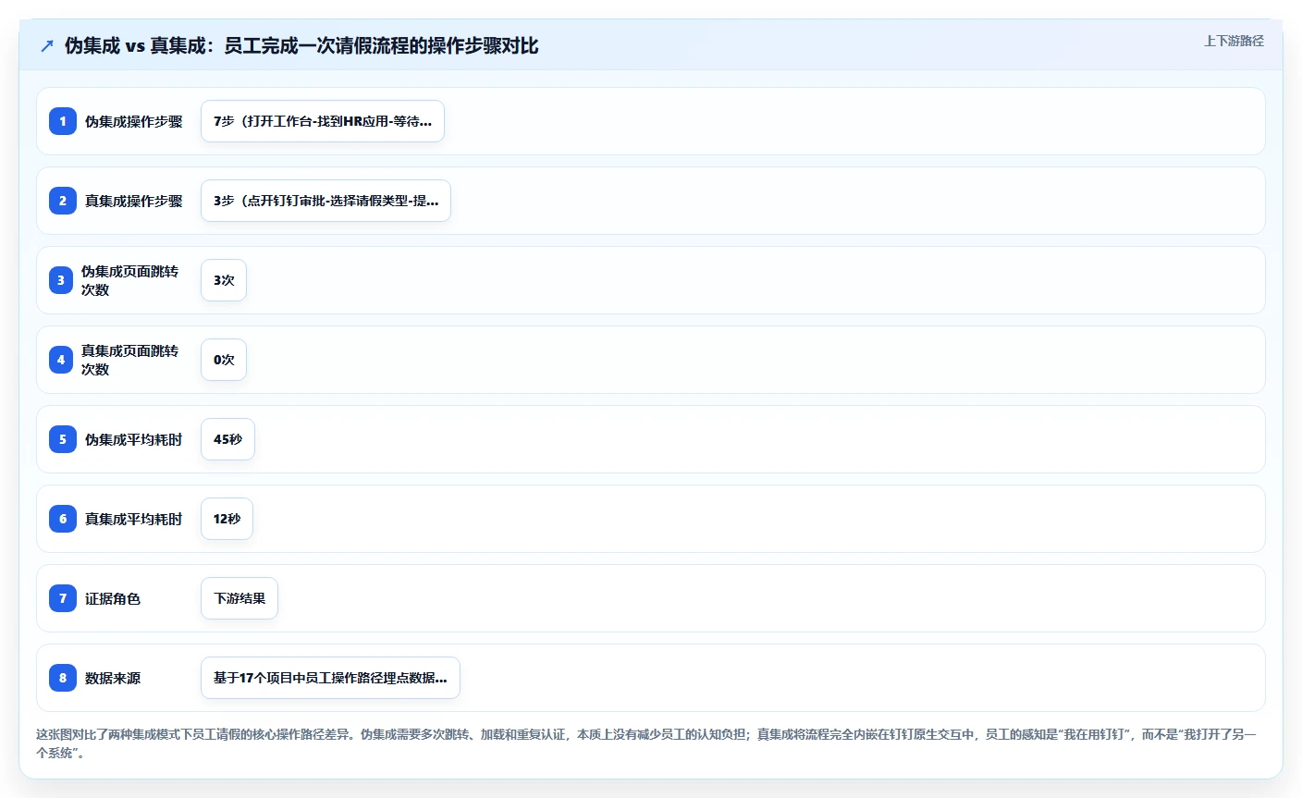This screenshot has width=1302, height=798.
Task: Select the 真集成平均耗时 label
Action: click(134, 519)
